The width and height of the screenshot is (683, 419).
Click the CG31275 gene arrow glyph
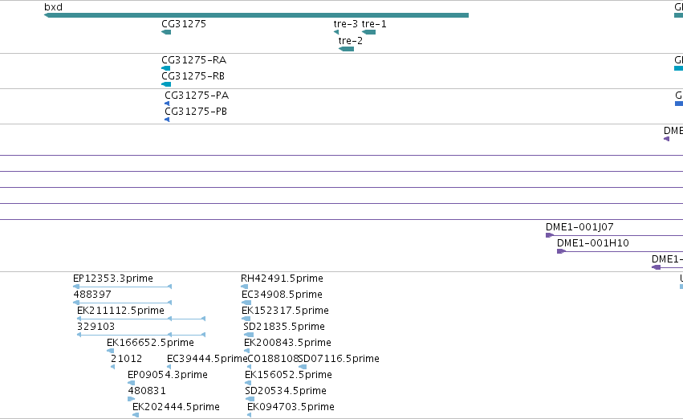pyautogui.click(x=166, y=32)
